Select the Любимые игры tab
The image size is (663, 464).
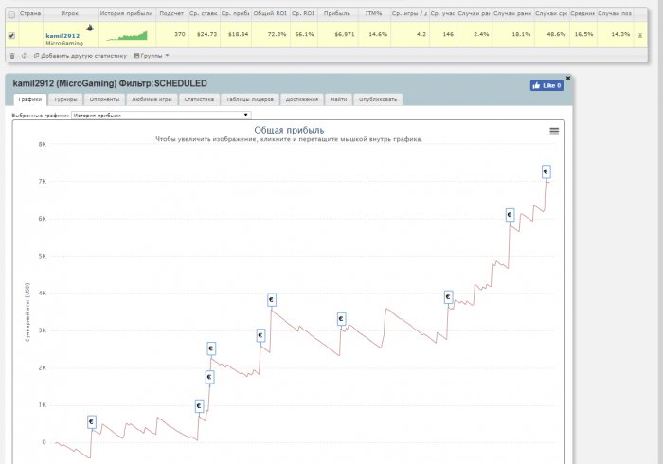pyautogui.click(x=152, y=99)
